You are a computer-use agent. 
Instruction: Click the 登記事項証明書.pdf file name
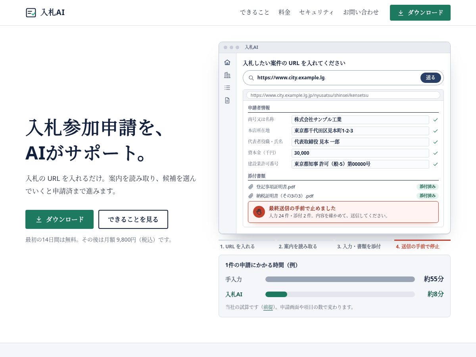point(276,187)
